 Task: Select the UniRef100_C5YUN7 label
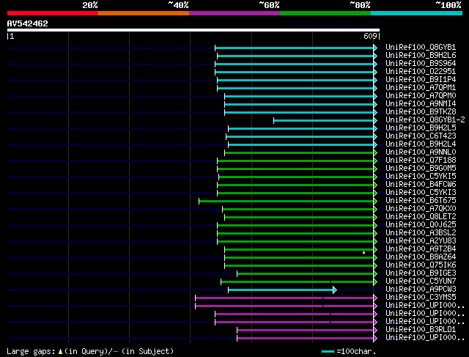pos(421,281)
